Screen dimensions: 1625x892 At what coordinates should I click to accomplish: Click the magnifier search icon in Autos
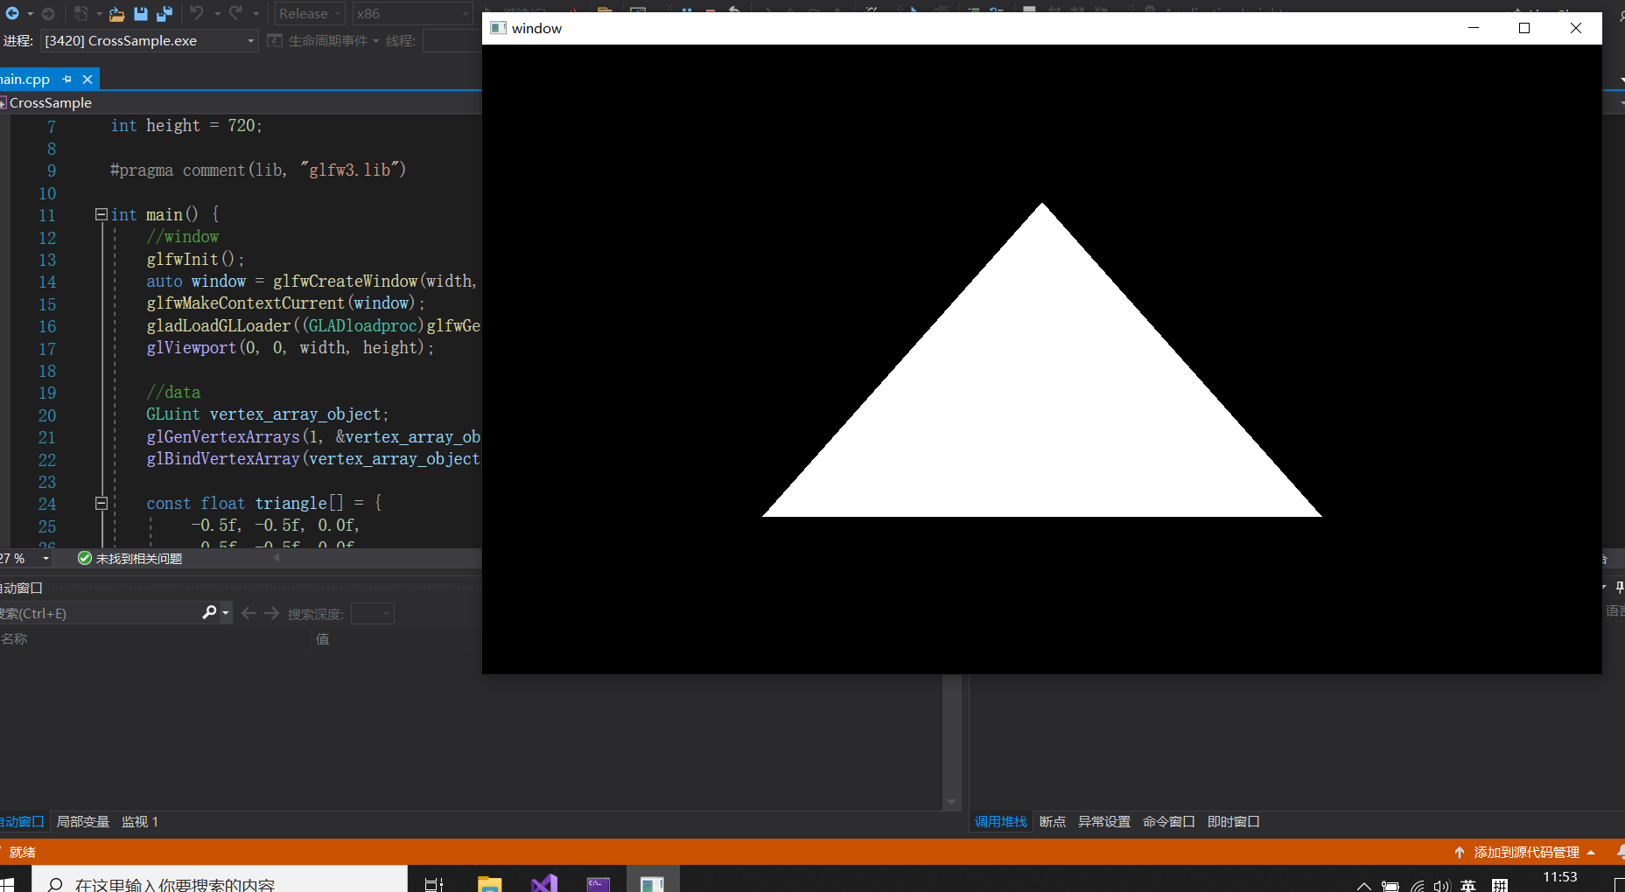point(209,613)
